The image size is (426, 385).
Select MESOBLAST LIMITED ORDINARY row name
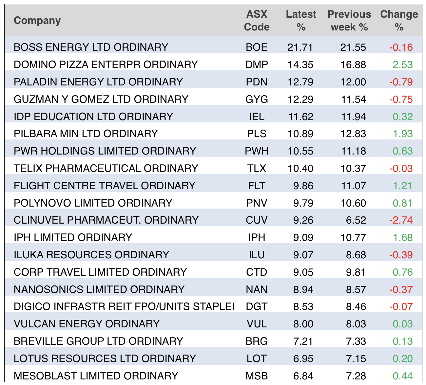point(96,376)
